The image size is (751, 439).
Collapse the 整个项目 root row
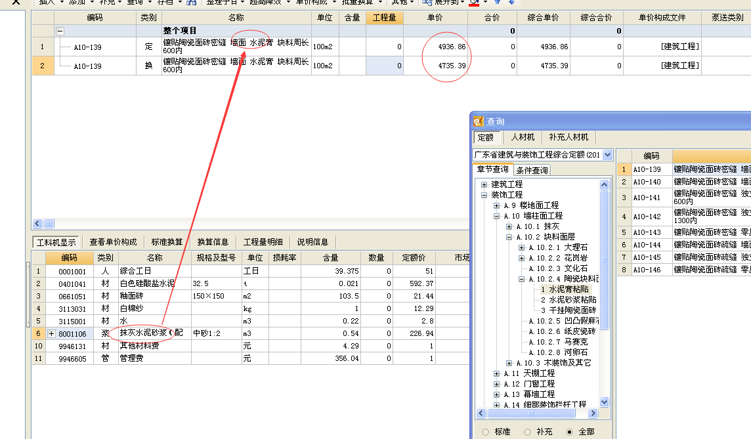click(60, 31)
